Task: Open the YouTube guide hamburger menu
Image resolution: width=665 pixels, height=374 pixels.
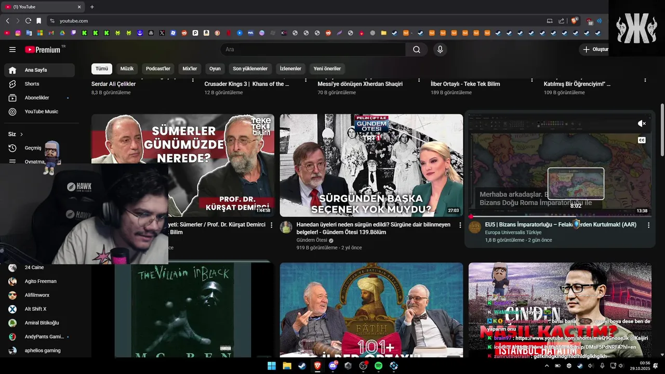Action: pyautogui.click(x=12, y=49)
